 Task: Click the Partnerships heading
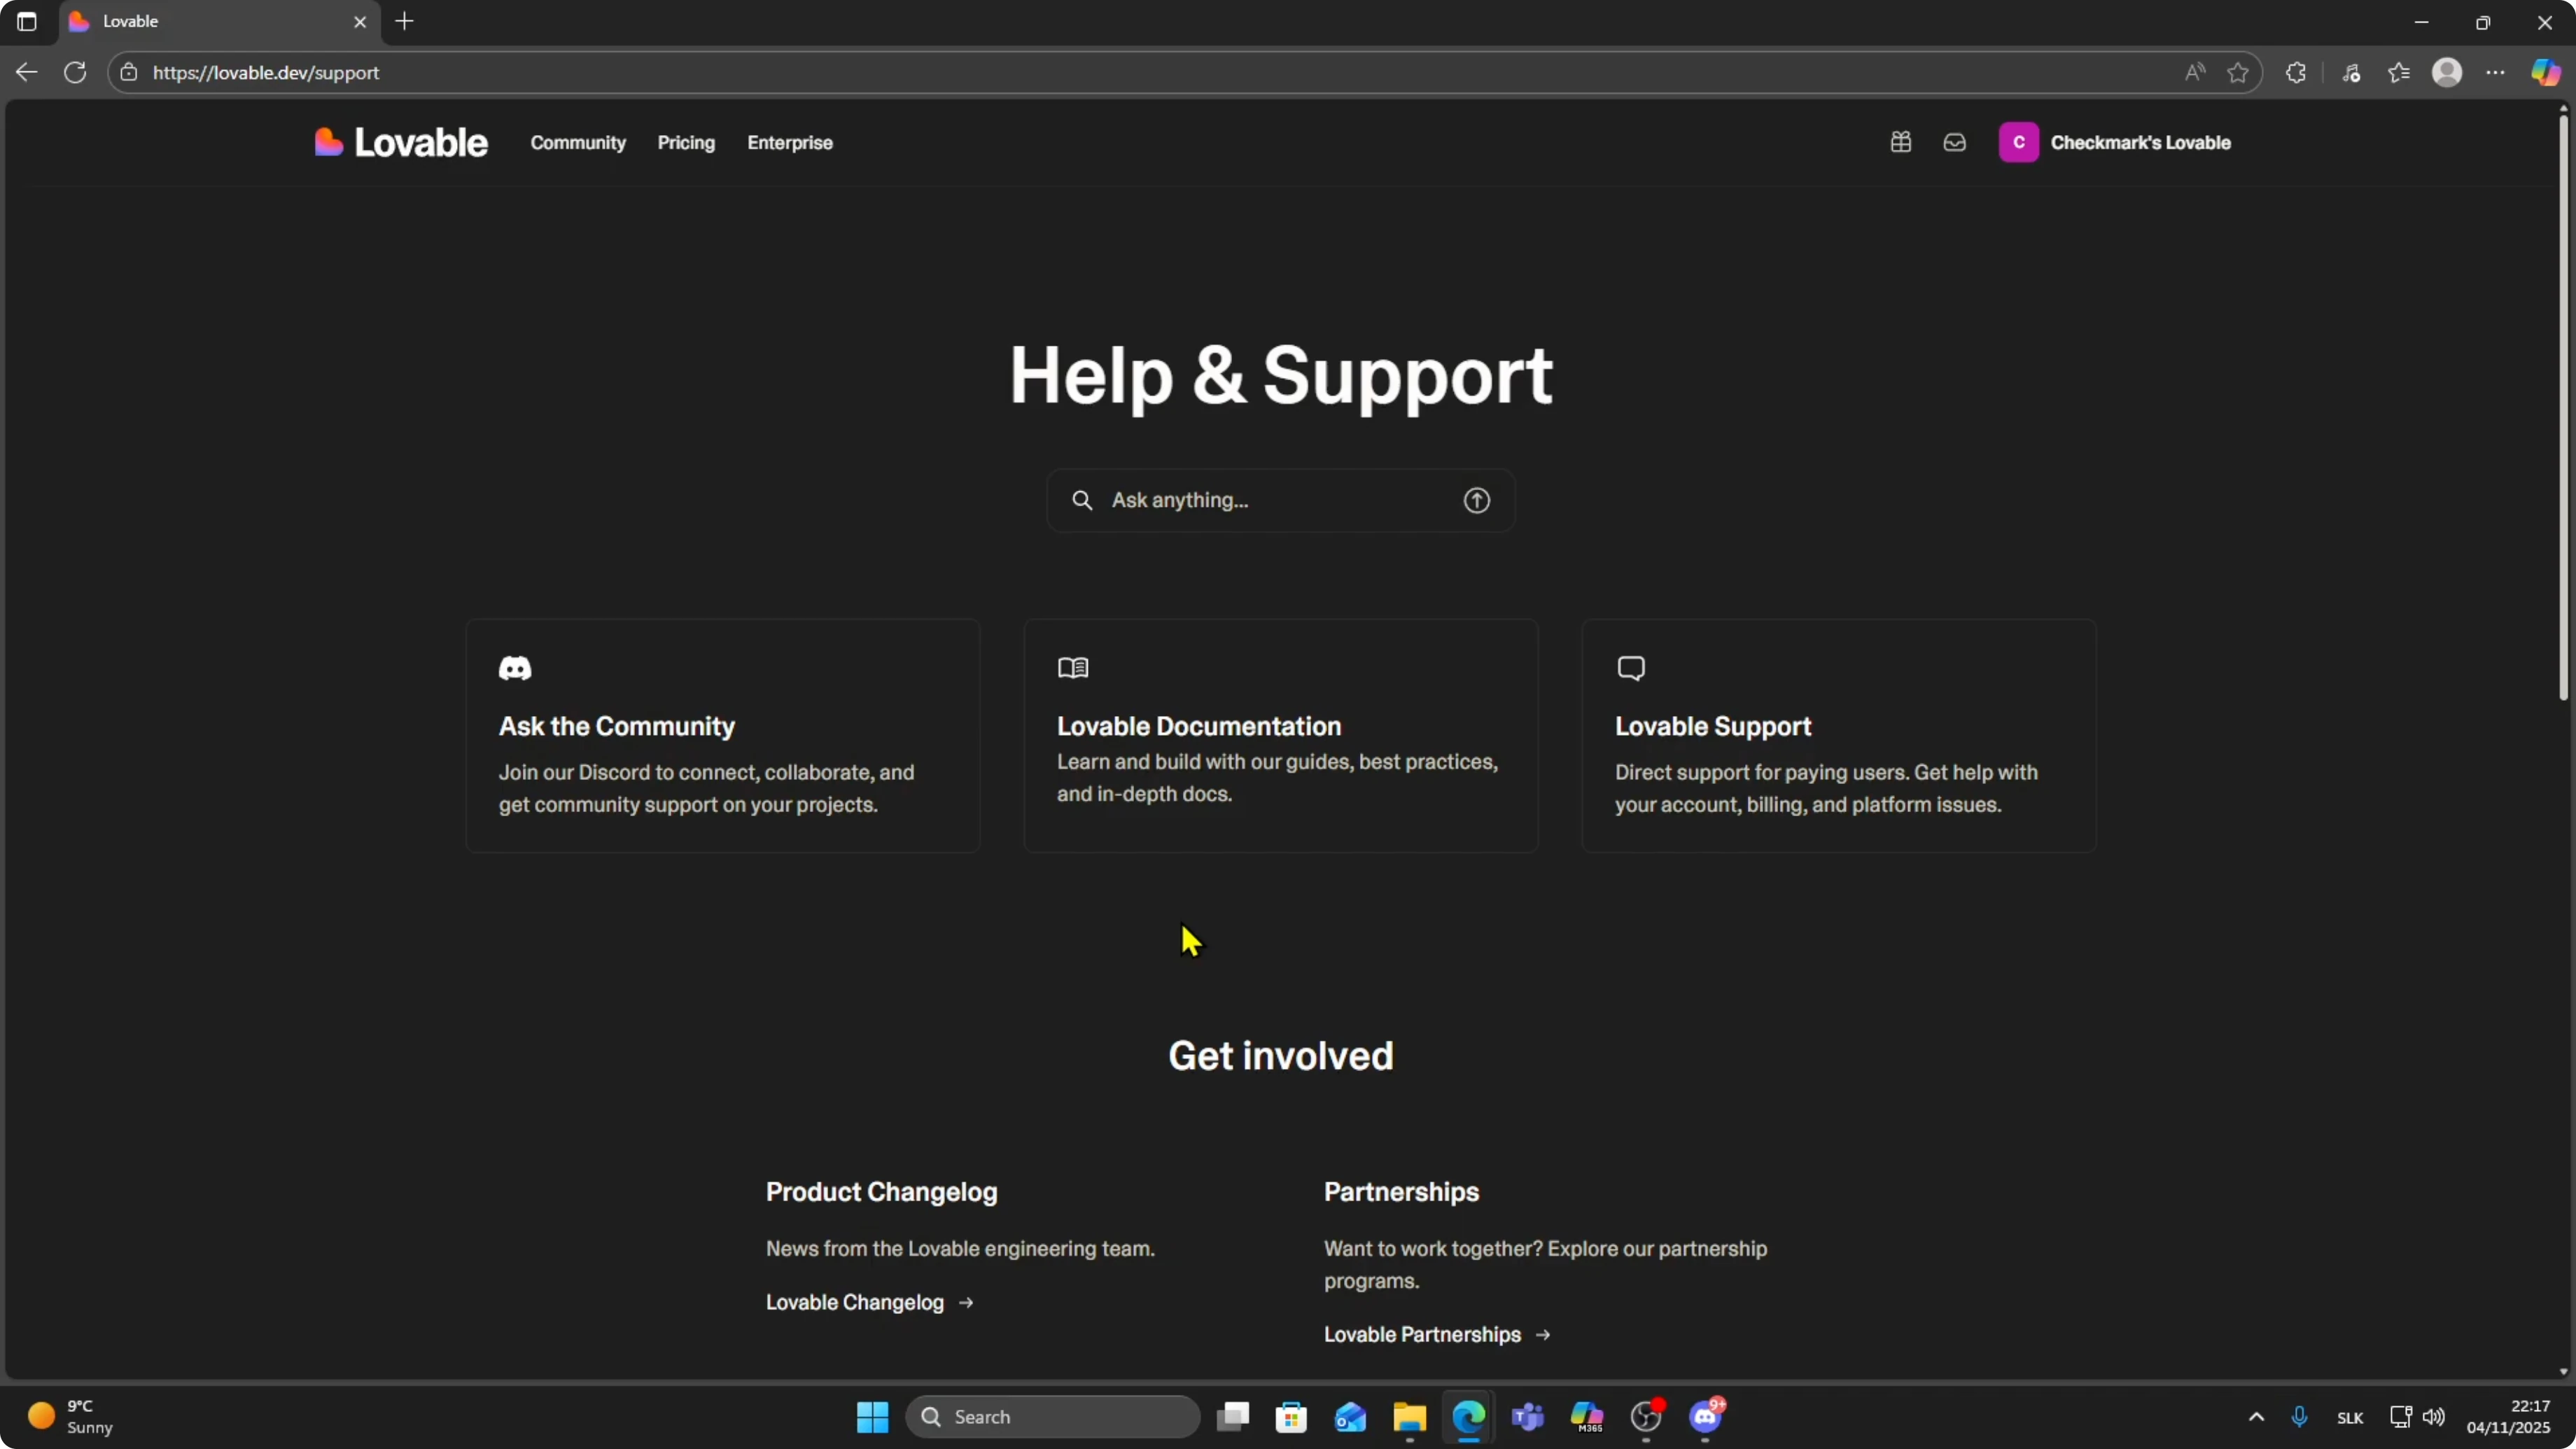tap(1401, 1192)
